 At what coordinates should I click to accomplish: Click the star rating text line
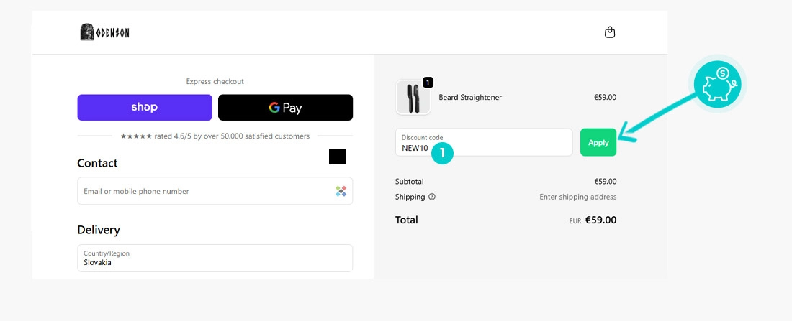[x=215, y=136]
